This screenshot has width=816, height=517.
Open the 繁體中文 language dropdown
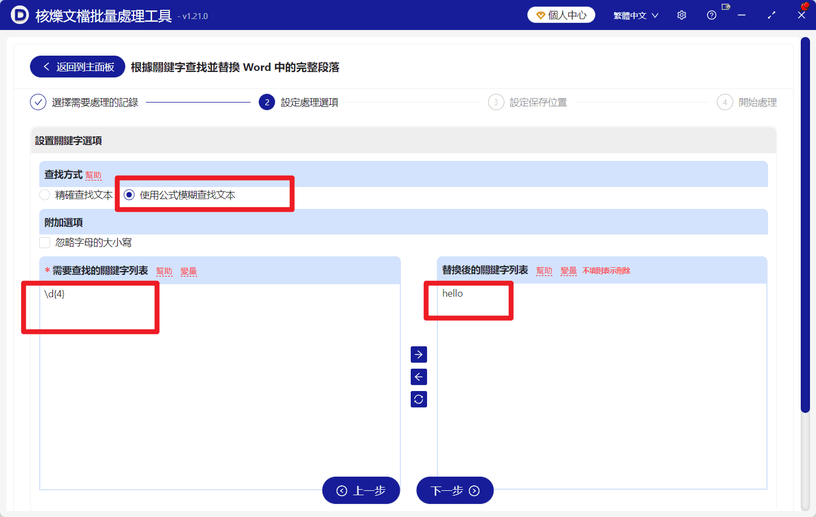point(635,15)
